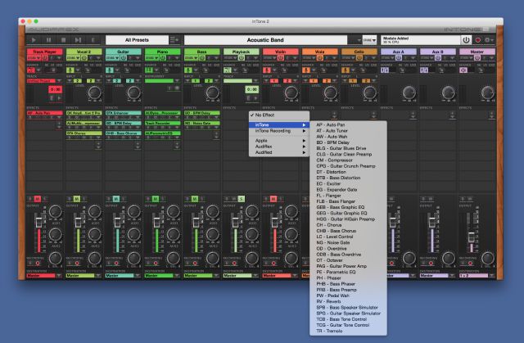The width and height of the screenshot is (524, 343).
Task: Start playback with the transport Play button
Action: pos(34,40)
